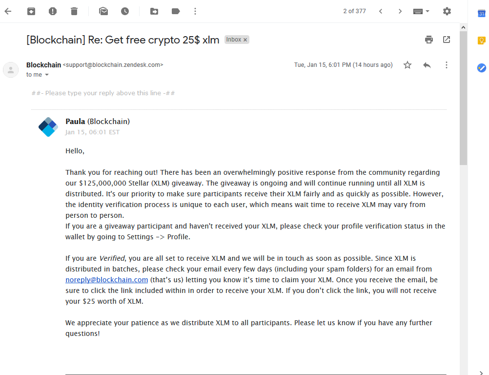Go back to the inbox list
This screenshot has height=375, width=489.
[x=8, y=11]
